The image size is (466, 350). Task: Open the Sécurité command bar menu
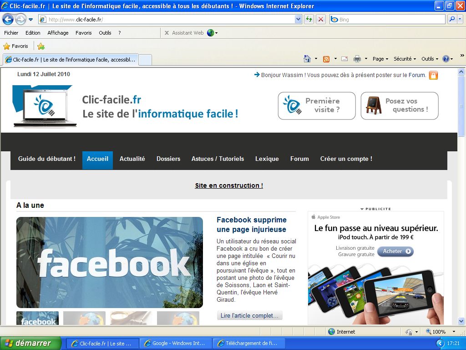point(405,59)
